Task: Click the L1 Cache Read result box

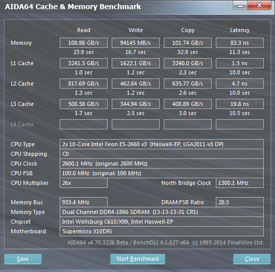Action: (x=84, y=63)
